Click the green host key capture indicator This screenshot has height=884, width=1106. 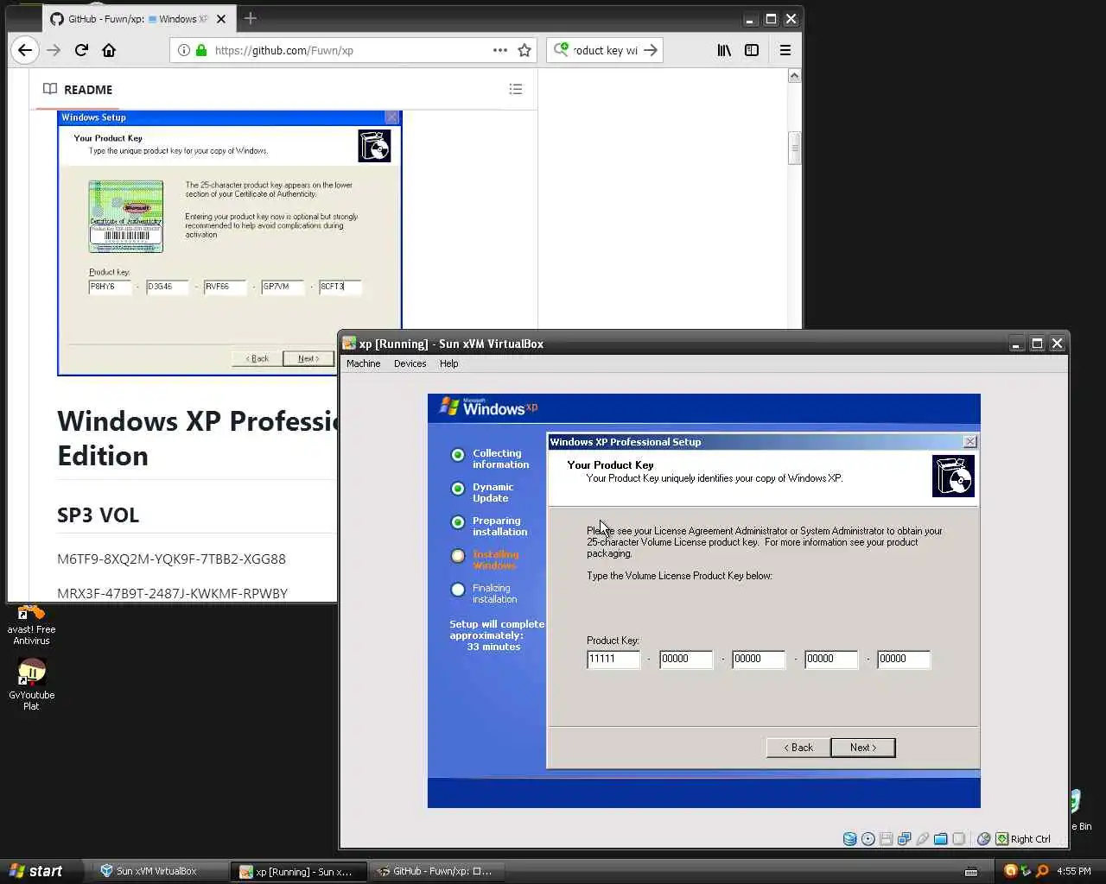1002,839
